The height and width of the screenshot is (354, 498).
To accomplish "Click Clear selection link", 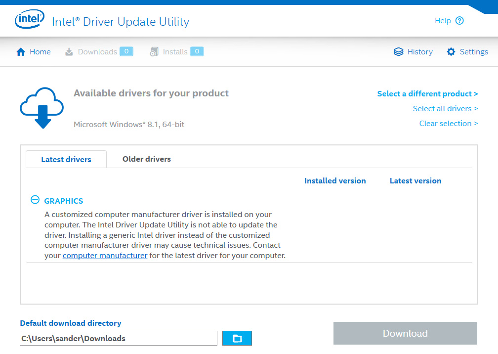I will [x=449, y=123].
